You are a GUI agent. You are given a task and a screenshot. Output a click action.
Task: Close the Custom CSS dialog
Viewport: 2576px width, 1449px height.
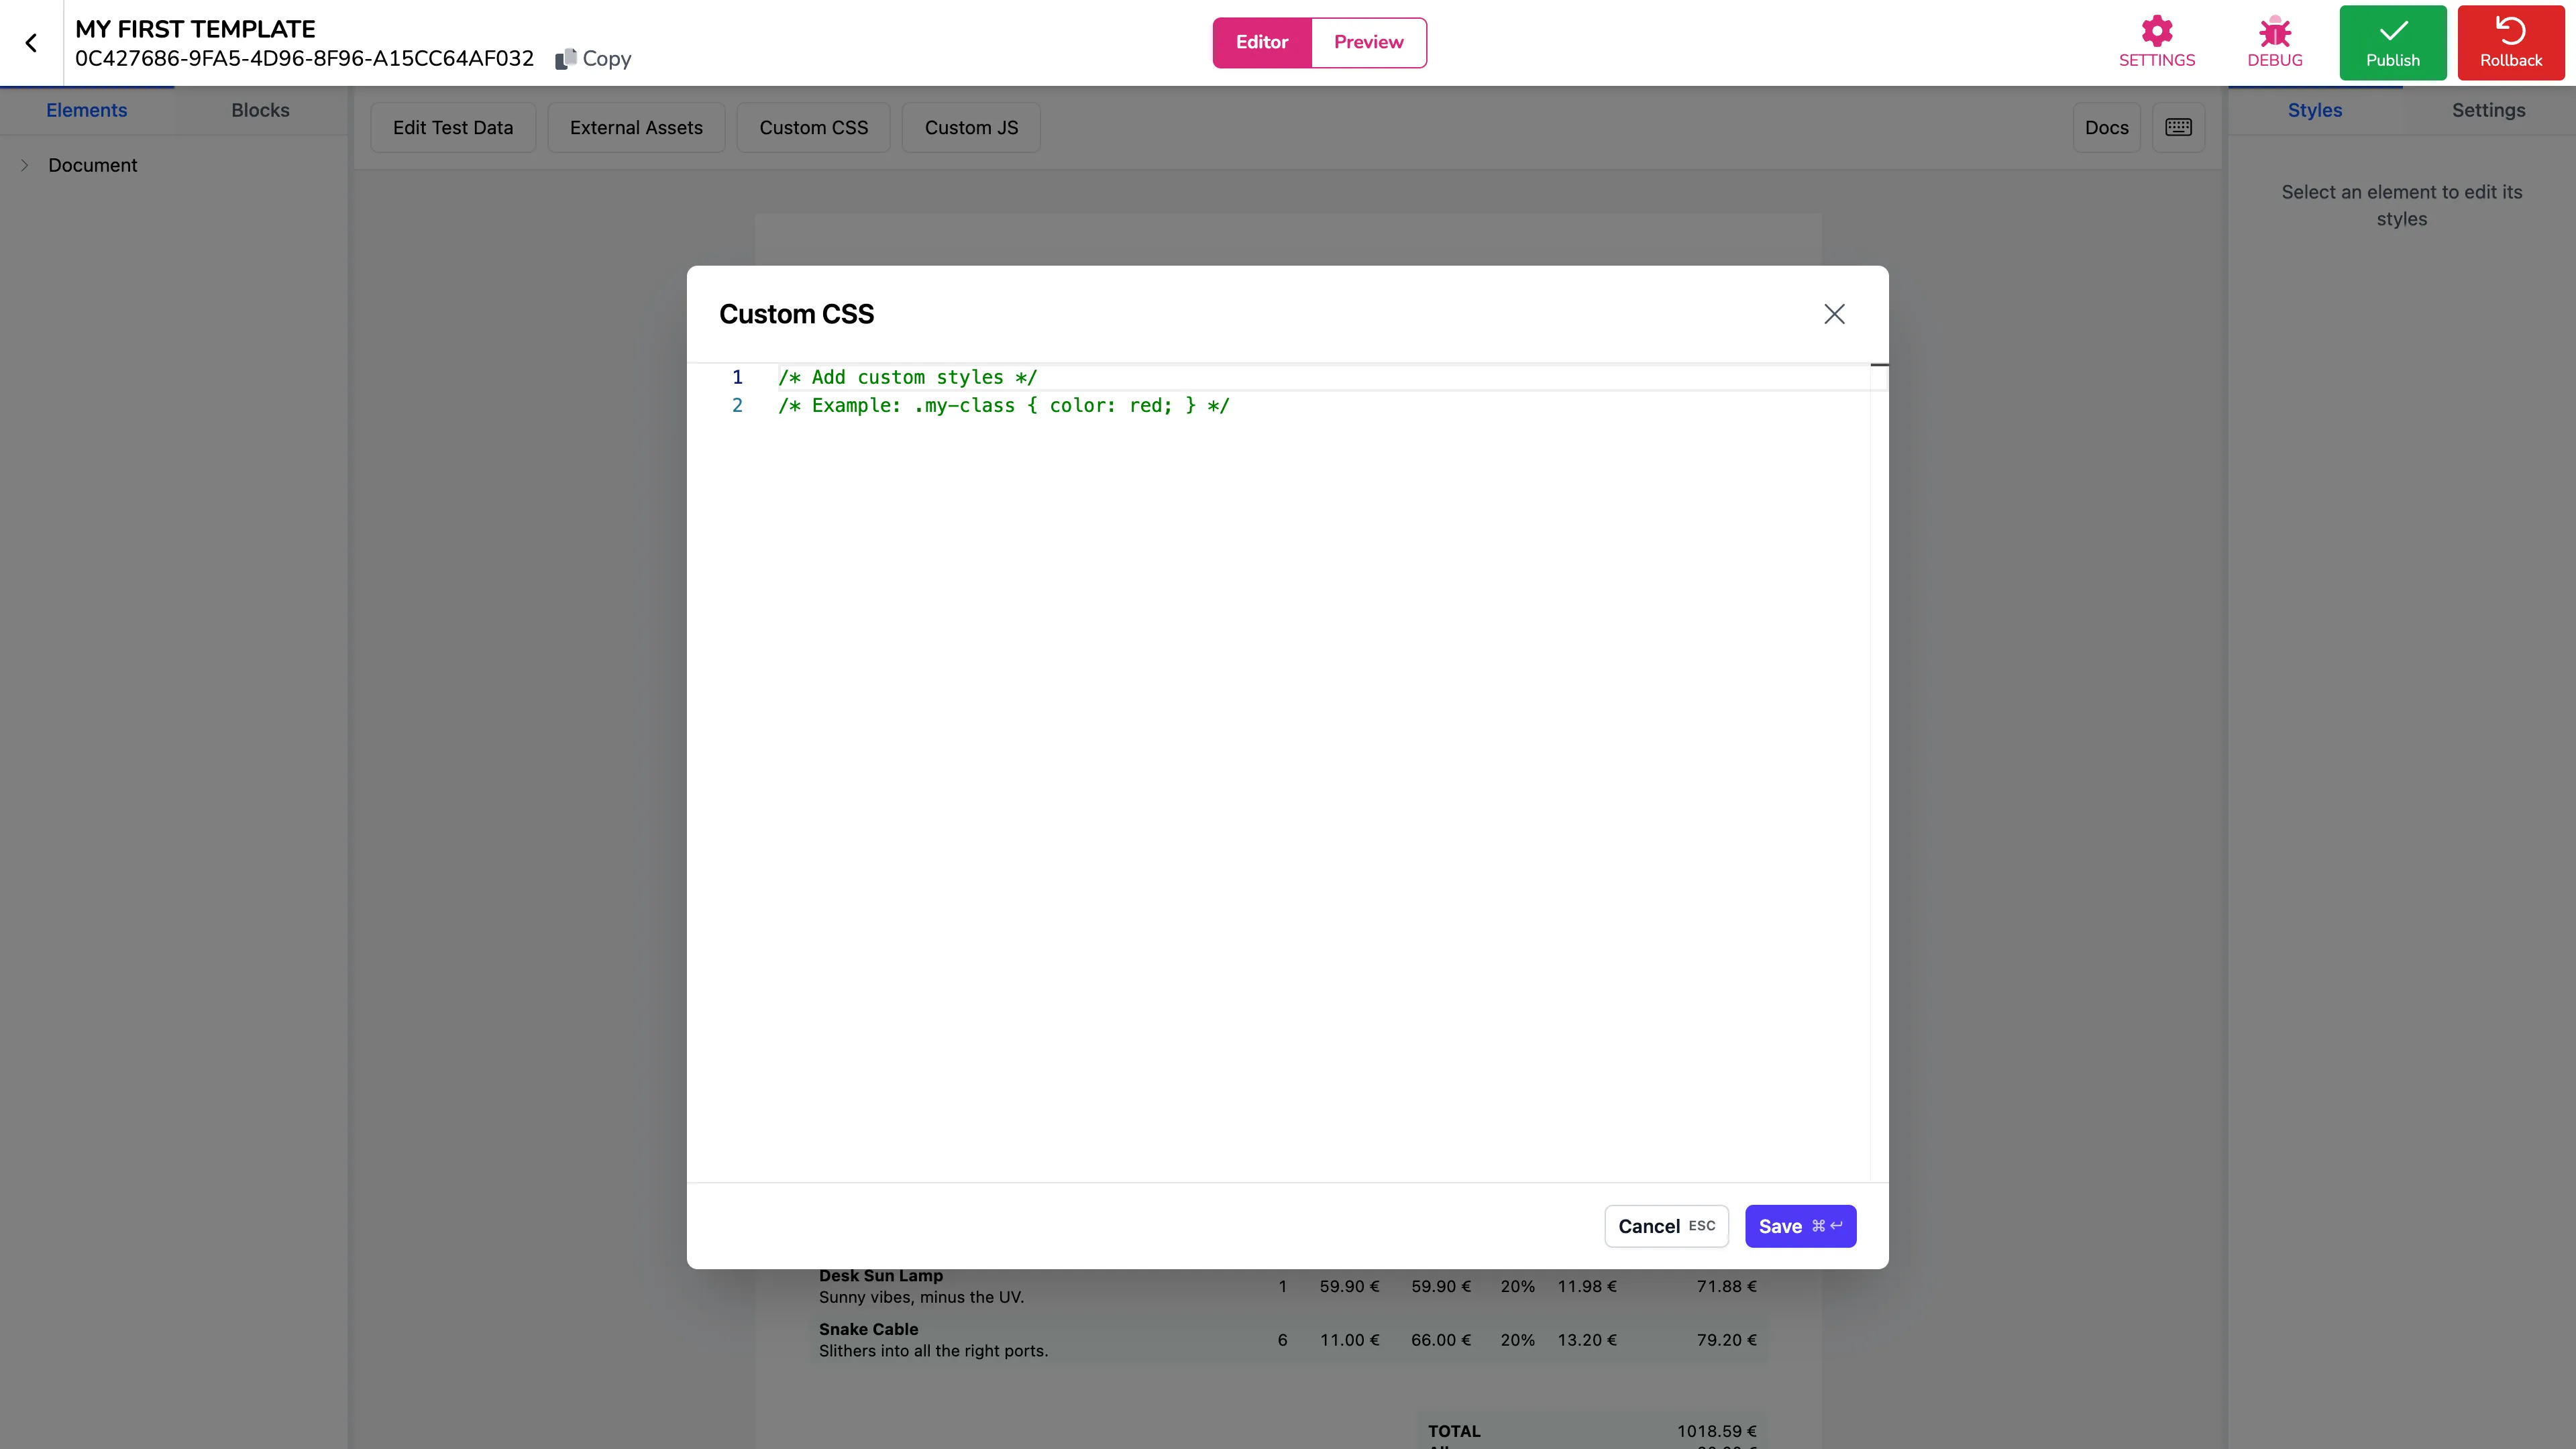pos(1834,313)
